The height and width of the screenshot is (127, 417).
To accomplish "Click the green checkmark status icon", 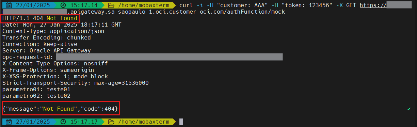I will pyautogui.click(x=409, y=109).
